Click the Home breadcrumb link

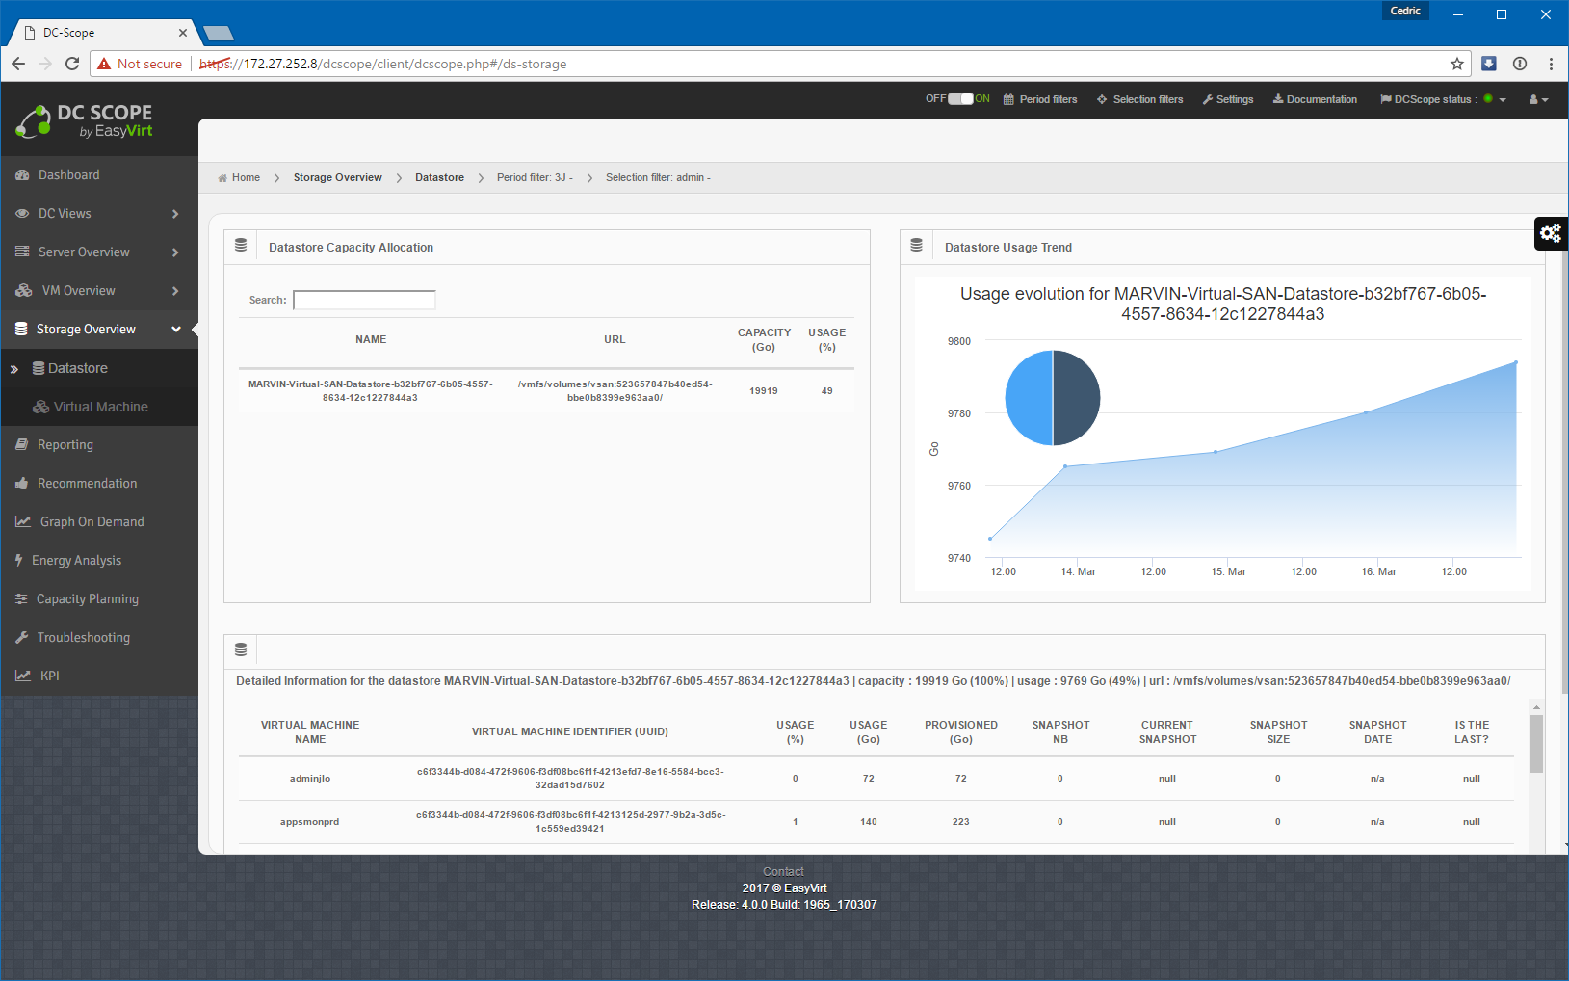point(246,178)
